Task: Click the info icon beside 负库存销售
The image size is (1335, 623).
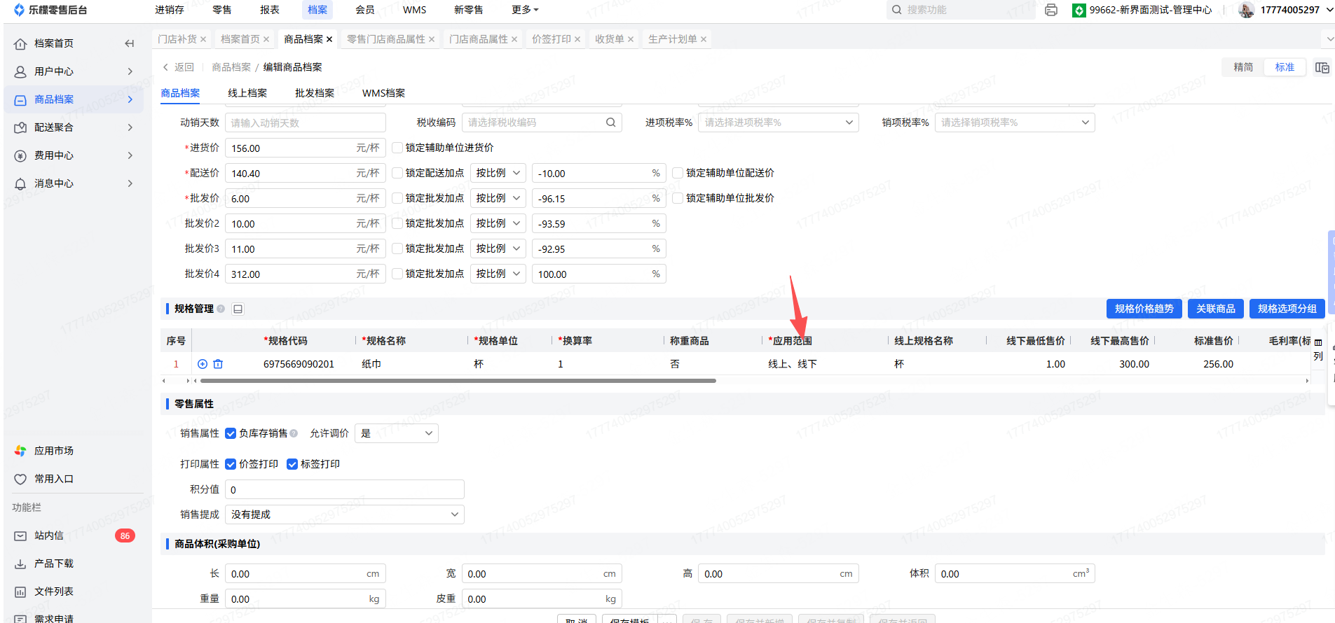Action: (294, 433)
